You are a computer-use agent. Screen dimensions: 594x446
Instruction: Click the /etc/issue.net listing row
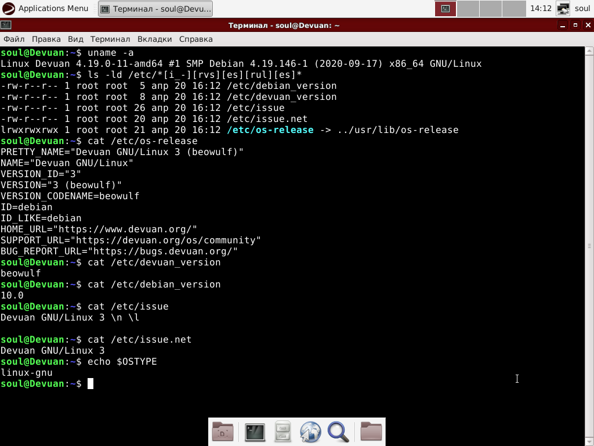[x=154, y=118]
